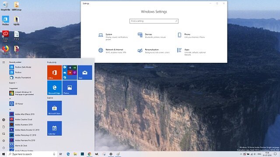Click the Windows Start button

point(3,154)
